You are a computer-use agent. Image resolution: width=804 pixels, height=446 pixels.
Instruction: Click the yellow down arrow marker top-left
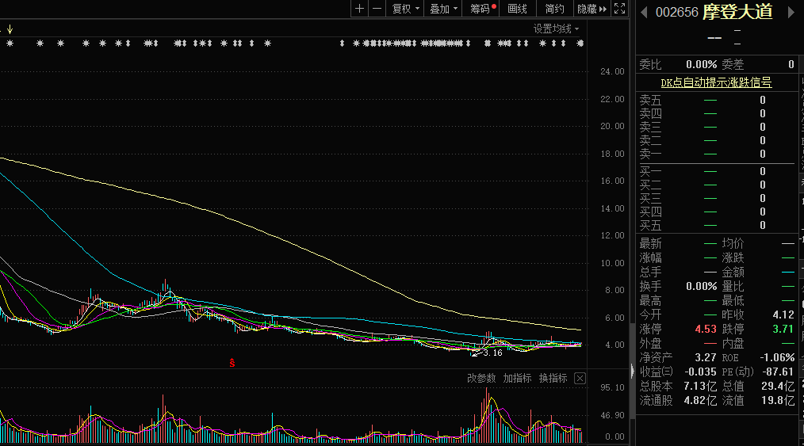point(10,30)
